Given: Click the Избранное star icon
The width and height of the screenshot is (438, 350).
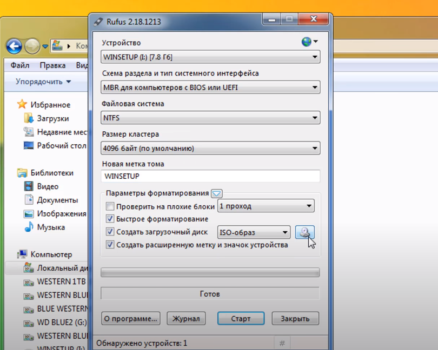Looking at the screenshot, I should point(22,104).
